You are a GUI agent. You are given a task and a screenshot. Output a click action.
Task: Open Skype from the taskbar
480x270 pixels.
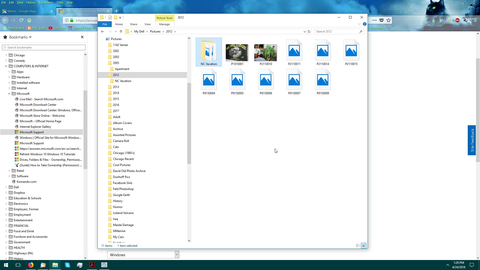pyautogui.click(x=67, y=265)
